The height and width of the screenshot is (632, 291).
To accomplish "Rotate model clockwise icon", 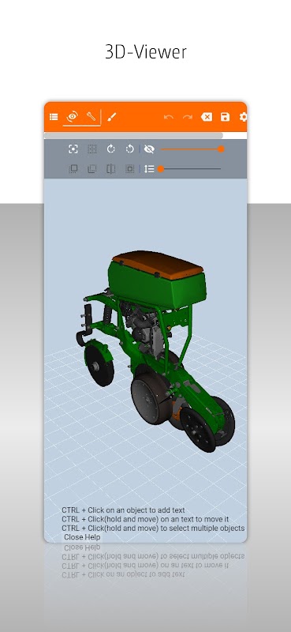I will click(111, 149).
